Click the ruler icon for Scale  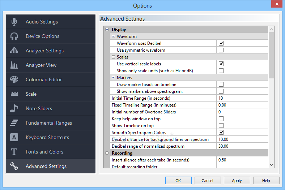[x=14, y=94]
